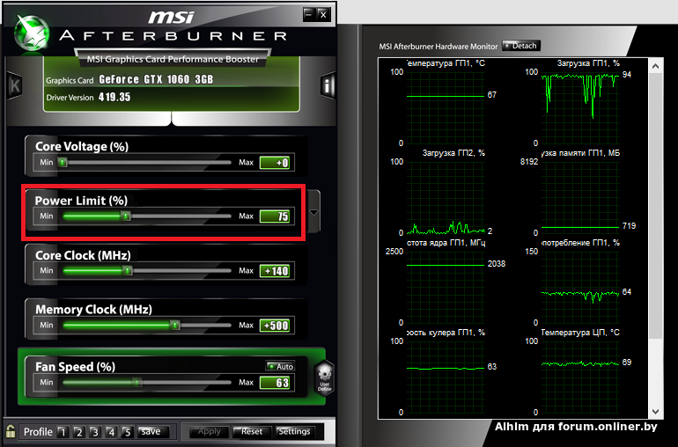The image size is (678, 447).
Task: Click the Температура ГП1 temperature graph
Action: click(446, 107)
